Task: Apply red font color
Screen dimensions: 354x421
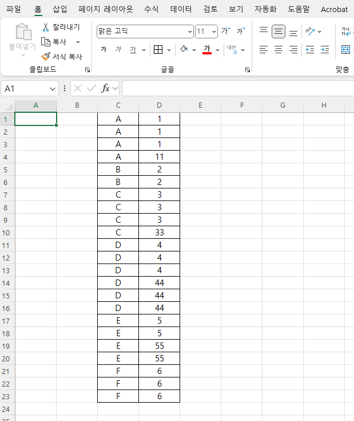Action: coord(207,49)
